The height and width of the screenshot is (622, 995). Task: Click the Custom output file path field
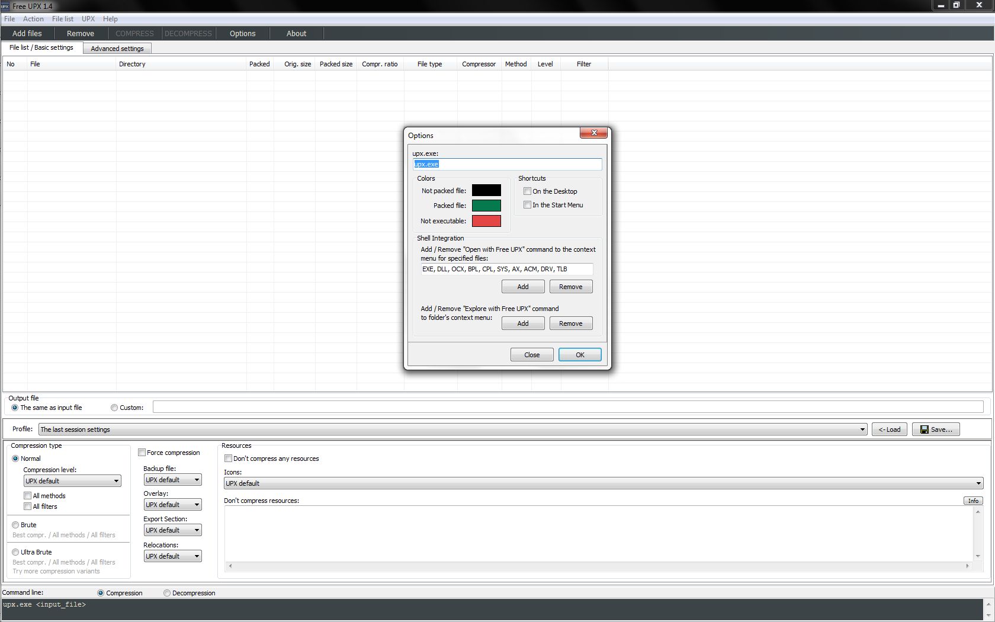[x=568, y=407]
